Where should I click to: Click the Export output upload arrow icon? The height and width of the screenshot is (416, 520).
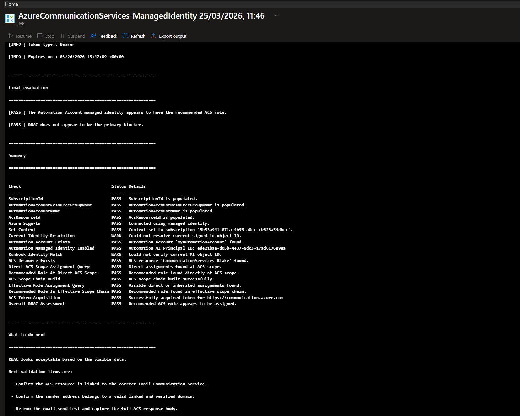[x=154, y=36]
